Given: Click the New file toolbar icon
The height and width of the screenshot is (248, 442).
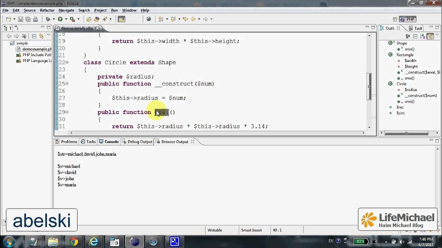Looking at the screenshot, I should pos(8,19).
